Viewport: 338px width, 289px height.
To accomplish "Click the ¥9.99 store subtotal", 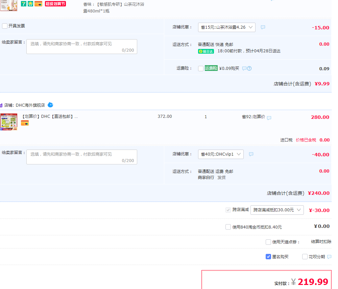I will (322, 84).
